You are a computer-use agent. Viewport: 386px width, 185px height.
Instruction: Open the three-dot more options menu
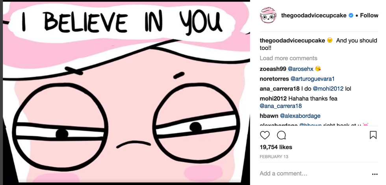pos(375,174)
